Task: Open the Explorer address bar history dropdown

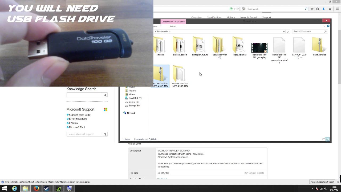Action: pyautogui.click(x=284, y=31)
